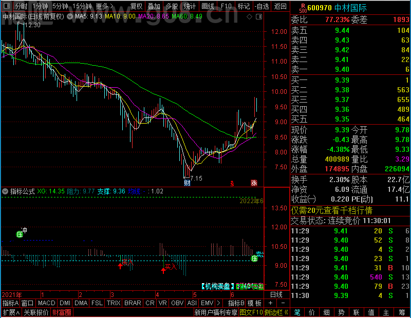Zoom in chart with the plus button
411x318 pixels.
(271, 303)
